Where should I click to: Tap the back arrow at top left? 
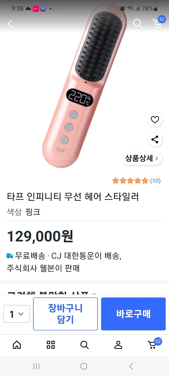pyautogui.click(x=10, y=24)
